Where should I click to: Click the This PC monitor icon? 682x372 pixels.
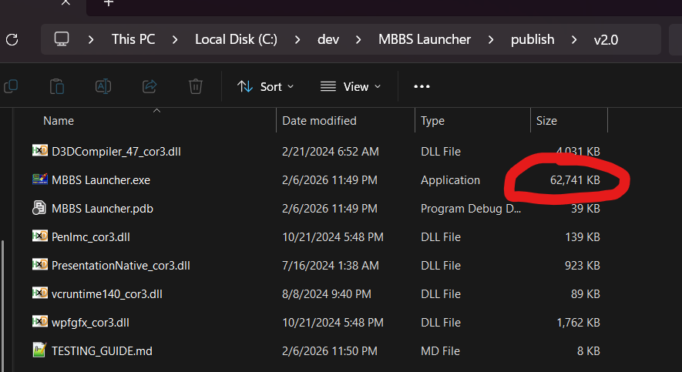pyautogui.click(x=62, y=39)
